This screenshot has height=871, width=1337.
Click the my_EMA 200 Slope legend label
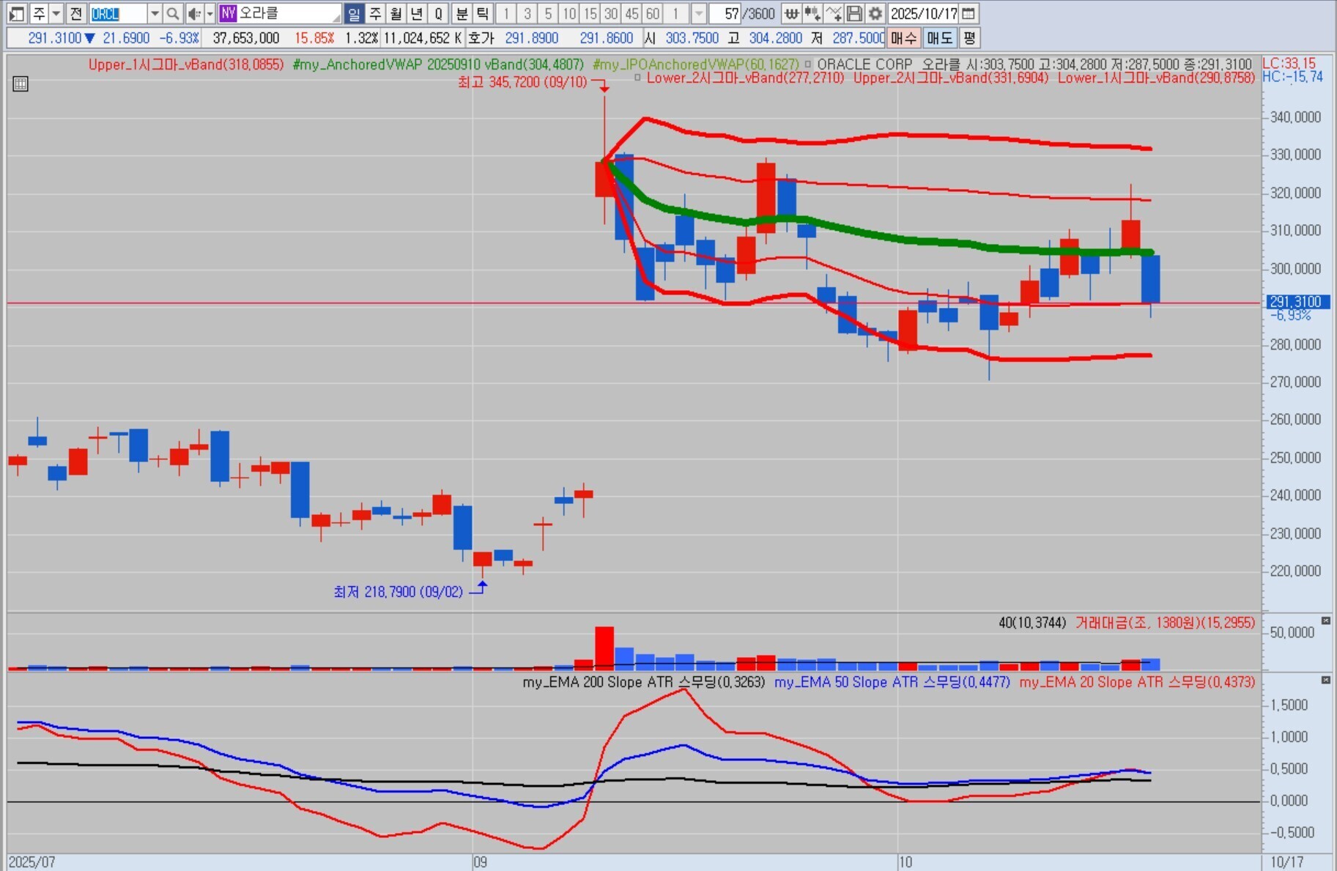tap(644, 682)
